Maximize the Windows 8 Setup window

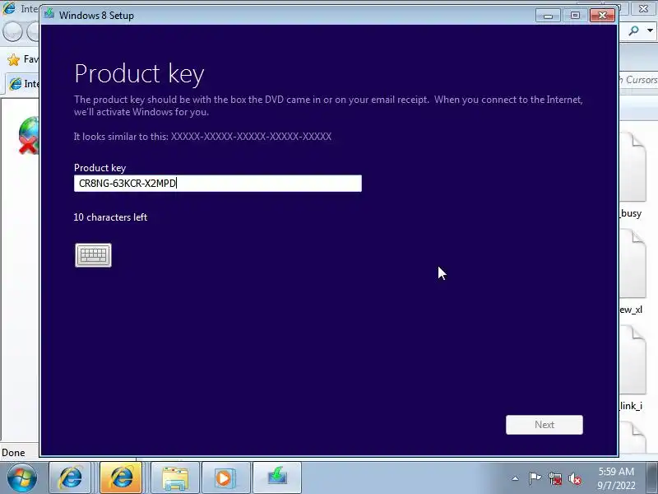tap(575, 16)
